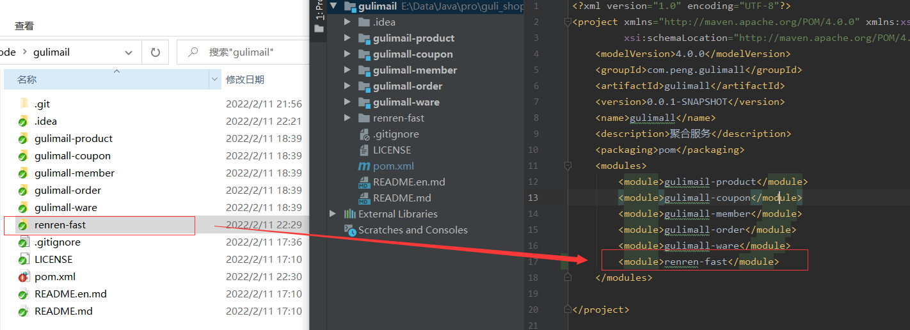Click the date 2022/2/11 22:30 for pom.xml
The height and width of the screenshot is (330, 910).
(x=264, y=276)
